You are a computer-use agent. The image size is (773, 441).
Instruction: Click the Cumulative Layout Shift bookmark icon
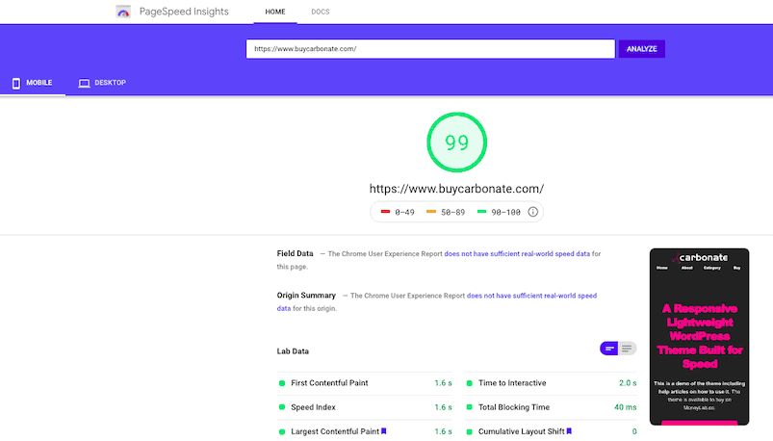(569, 431)
